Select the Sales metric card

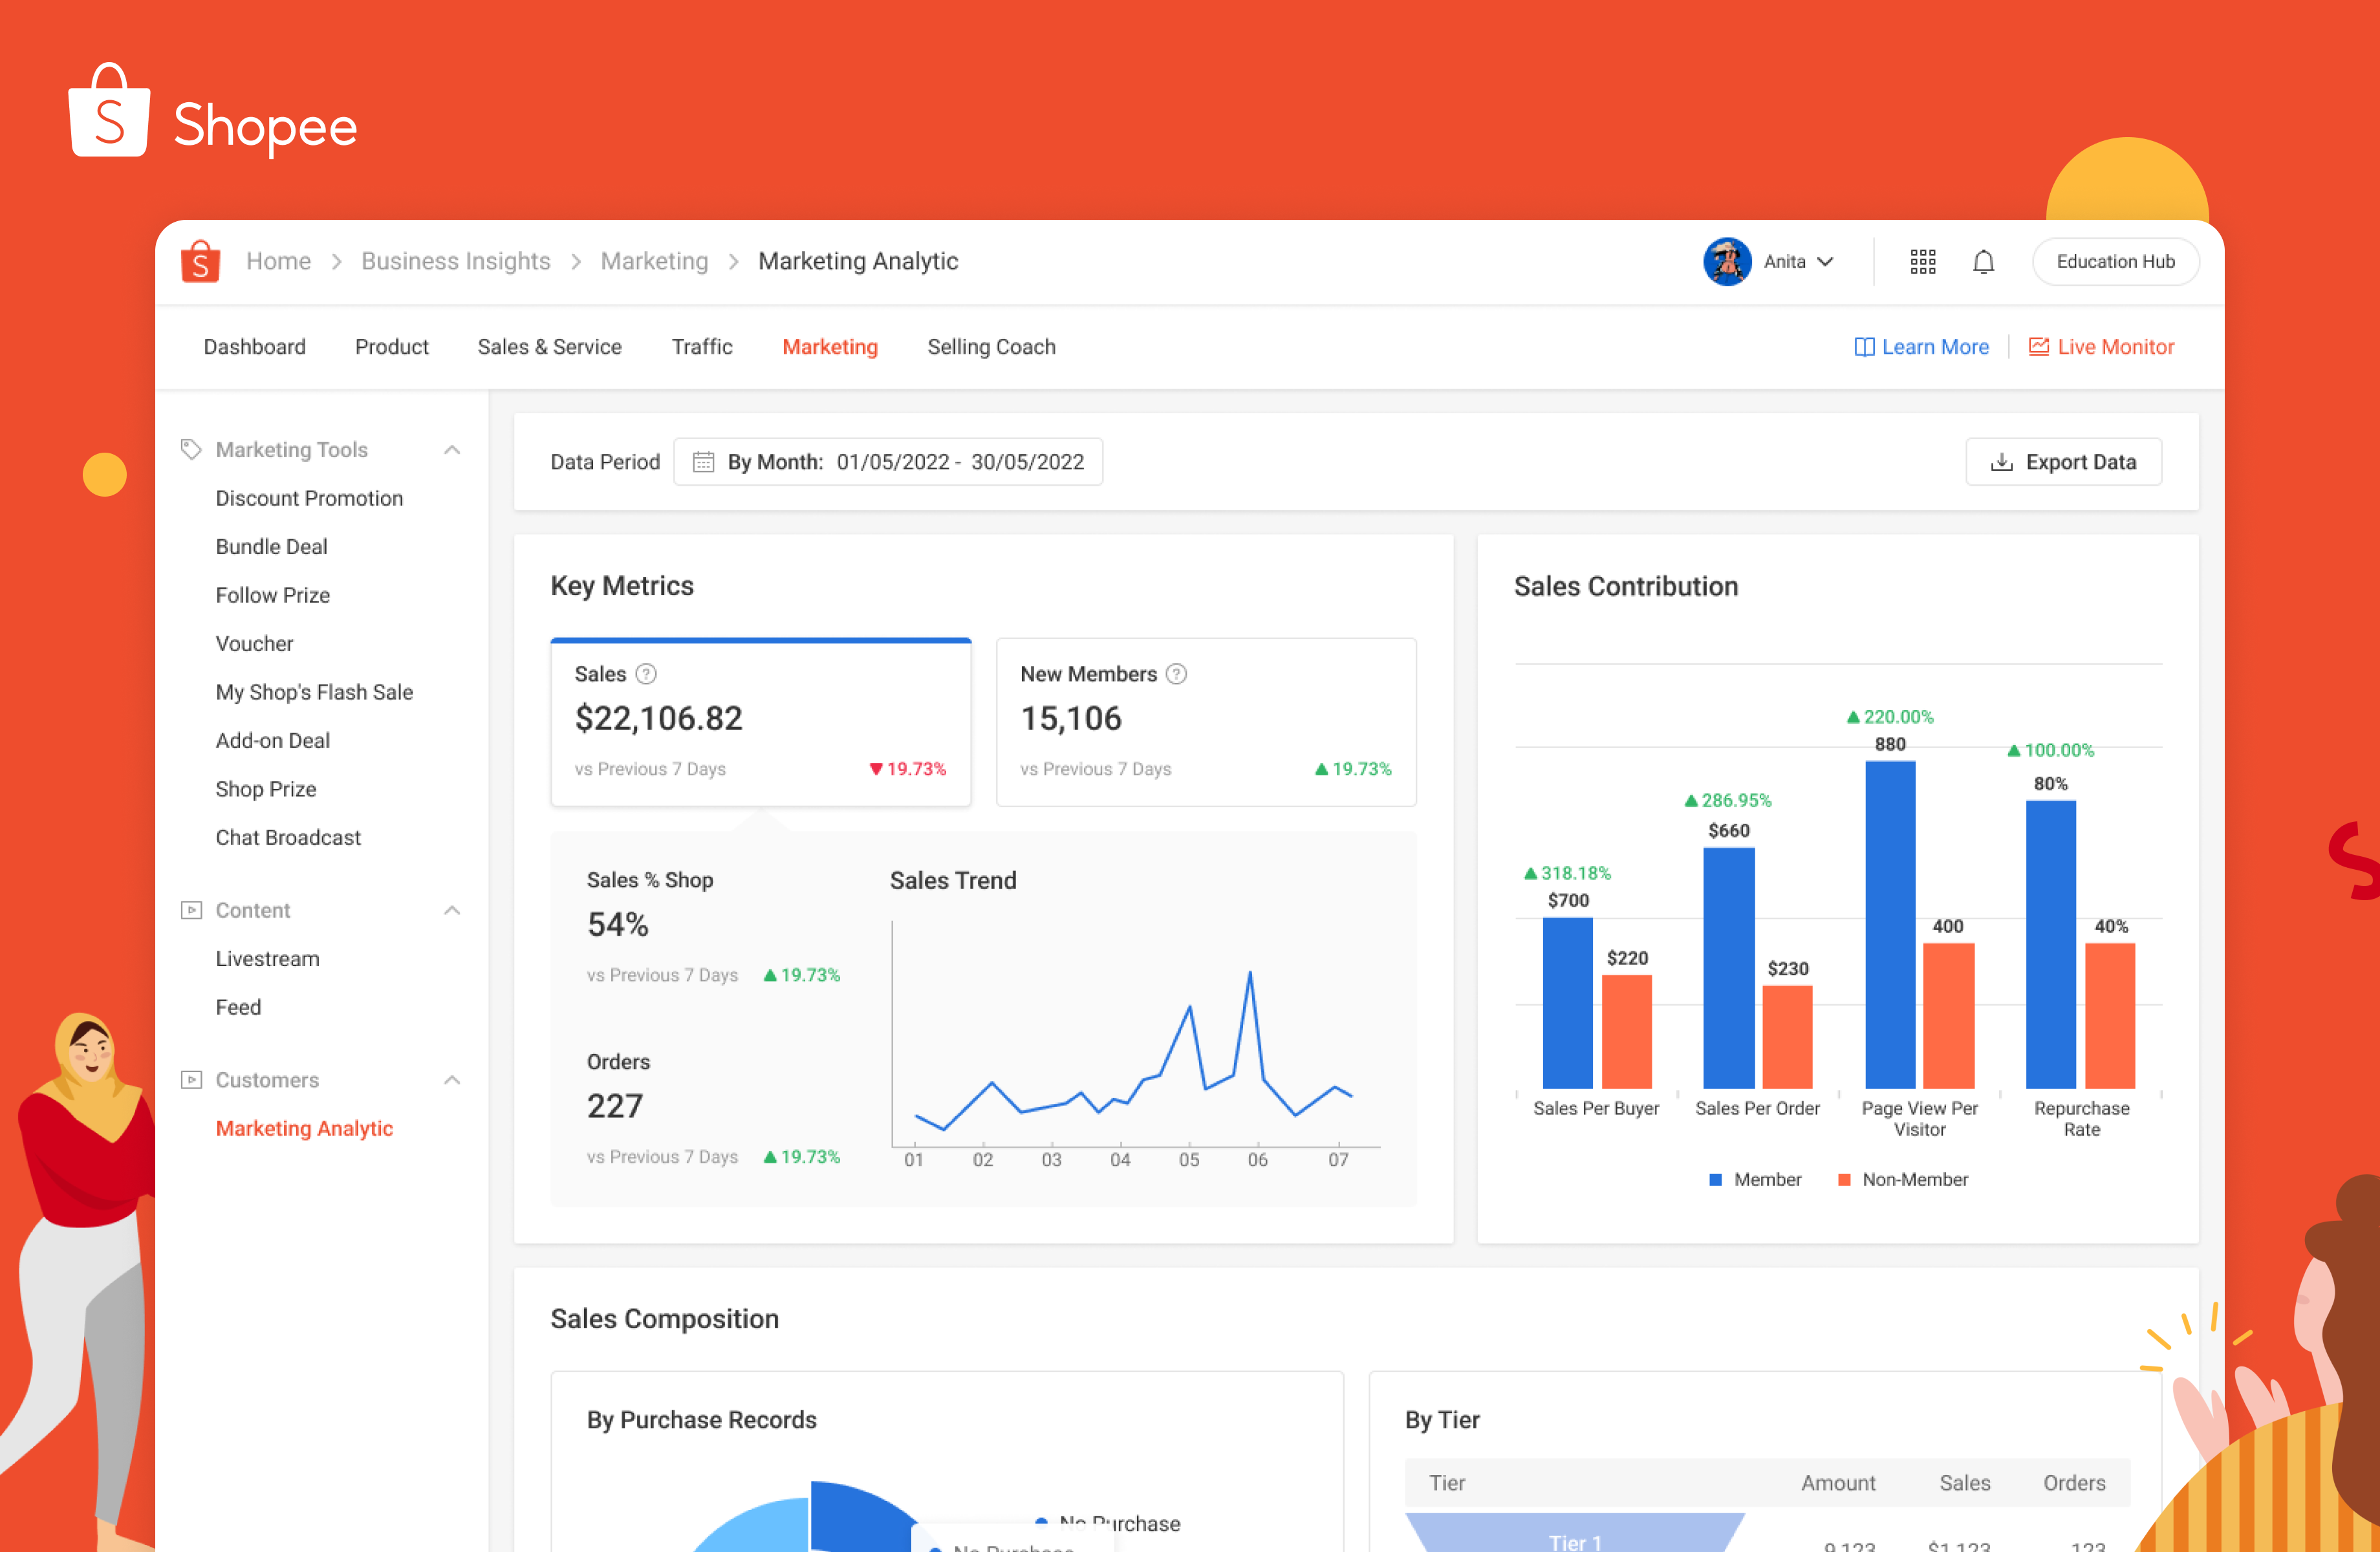[760, 722]
